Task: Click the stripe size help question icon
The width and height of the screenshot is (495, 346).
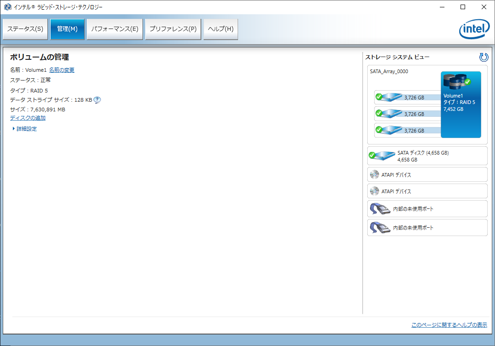Action: (97, 100)
